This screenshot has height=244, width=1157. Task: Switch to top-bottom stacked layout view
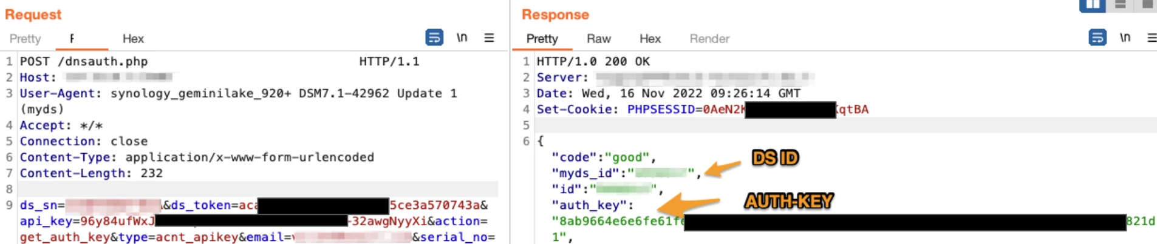click(1121, 5)
